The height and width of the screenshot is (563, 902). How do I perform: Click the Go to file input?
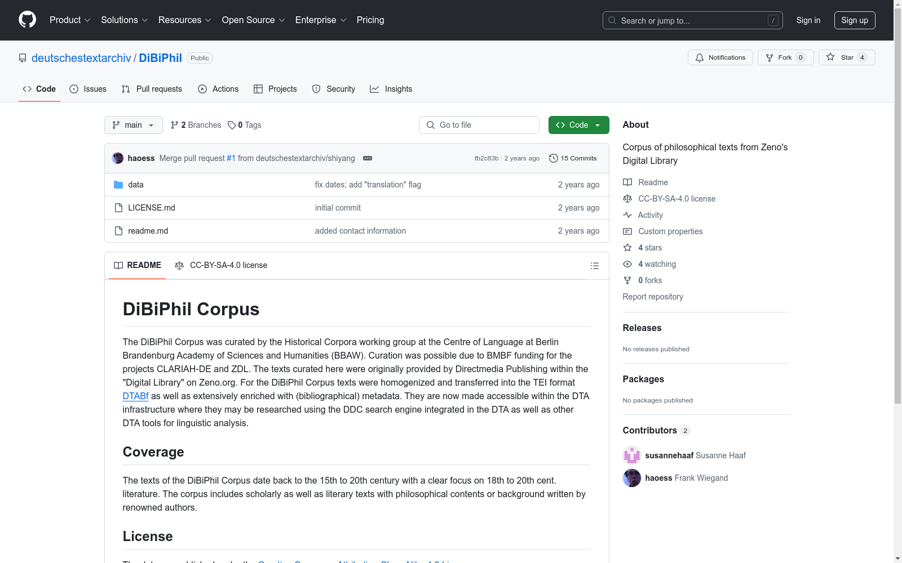point(479,125)
